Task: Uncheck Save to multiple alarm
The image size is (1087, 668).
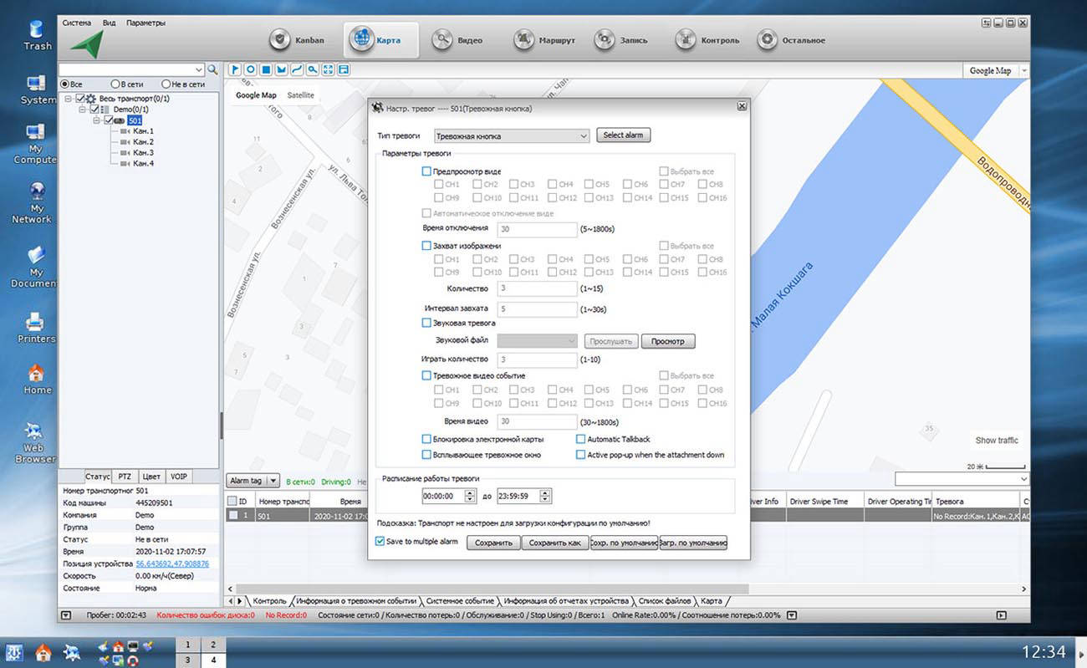Action: point(380,542)
